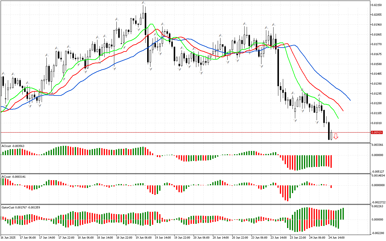The width and height of the screenshot is (386, 241).
Task: Click the right end of the red Alligator line
Action: pyautogui.click(x=343, y=111)
